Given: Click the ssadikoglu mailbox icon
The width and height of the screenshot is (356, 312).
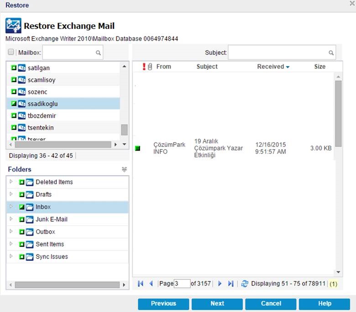Looking at the screenshot, I should pos(22,104).
